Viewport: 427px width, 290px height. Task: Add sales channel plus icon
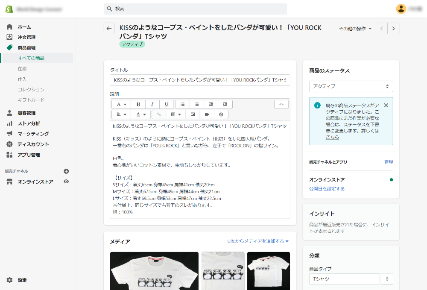66,171
